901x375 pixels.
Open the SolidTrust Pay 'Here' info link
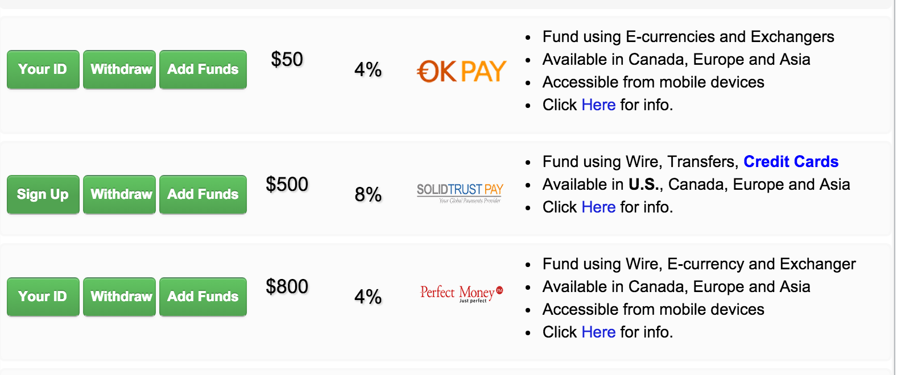598,207
